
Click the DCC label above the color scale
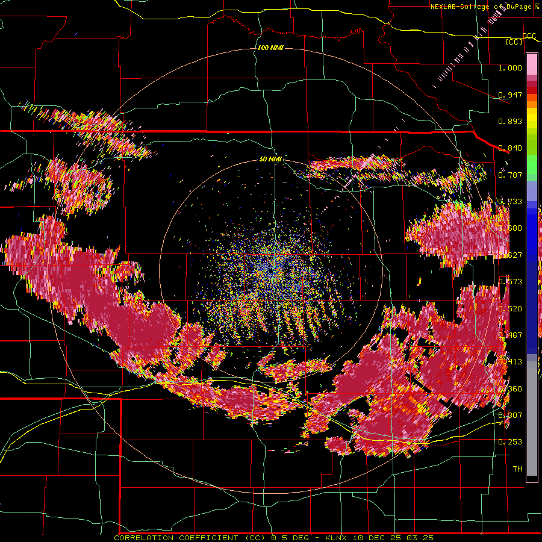point(529,36)
